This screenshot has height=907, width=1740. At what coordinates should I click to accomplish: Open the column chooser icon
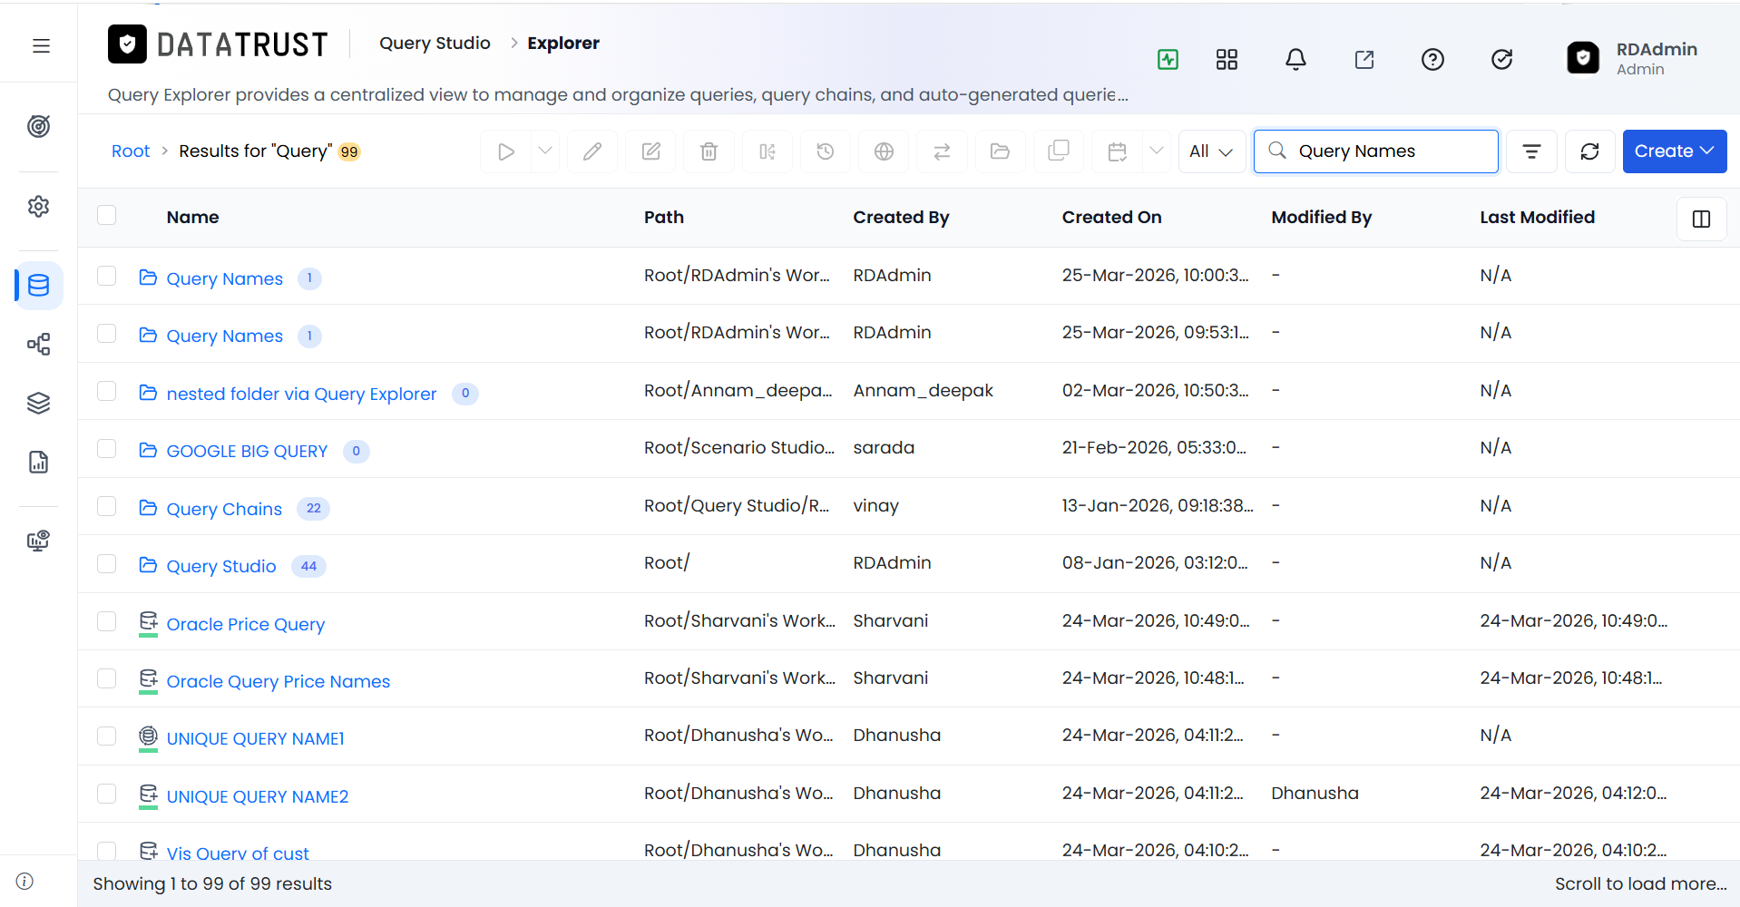[1701, 219]
